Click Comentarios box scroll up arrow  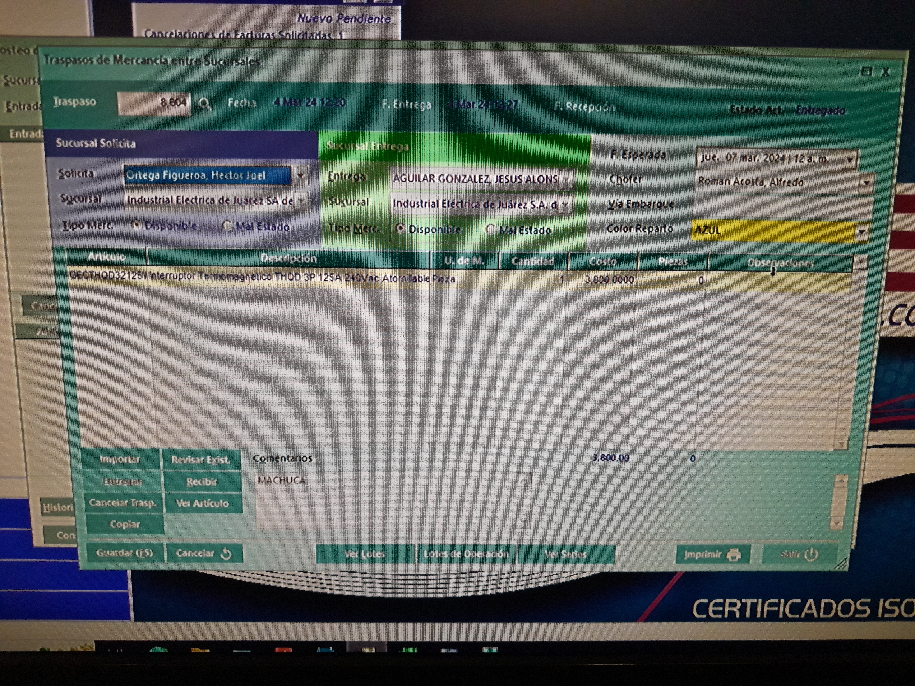click(524, 480)
